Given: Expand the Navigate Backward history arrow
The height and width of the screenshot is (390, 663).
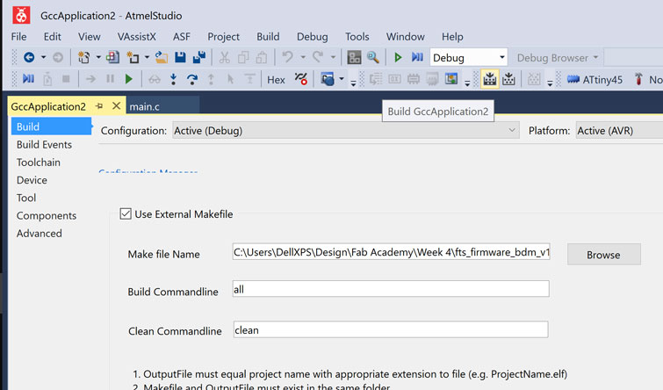Looking at the screenshot, I should [x=43, y=57].
